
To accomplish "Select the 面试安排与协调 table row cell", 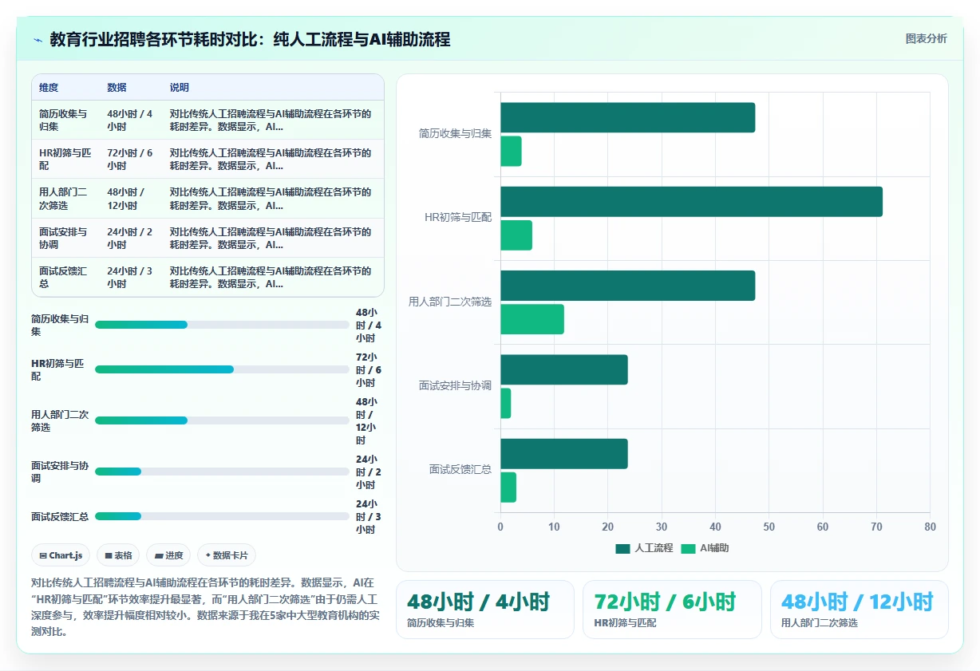I will tap(65, 238).
